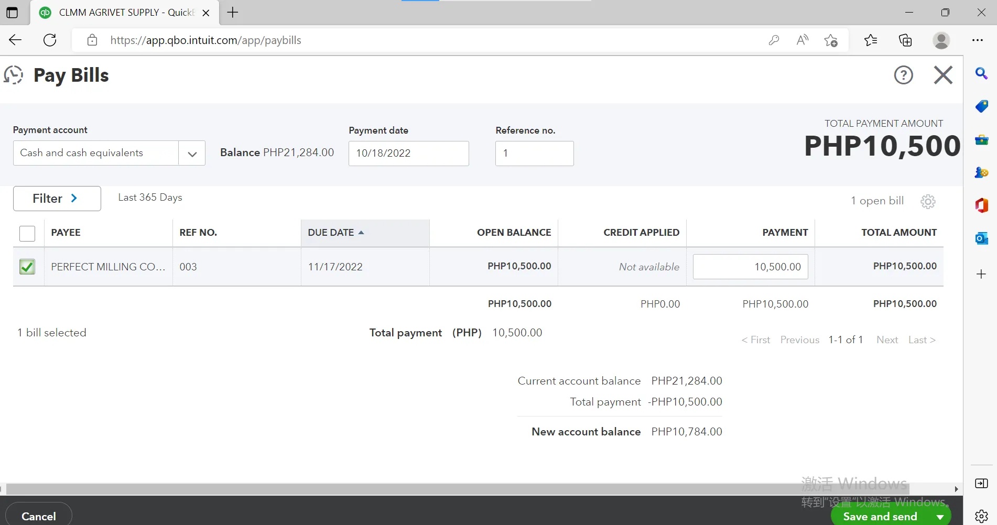Open the Pay Bills help icon

coord(903,75)
